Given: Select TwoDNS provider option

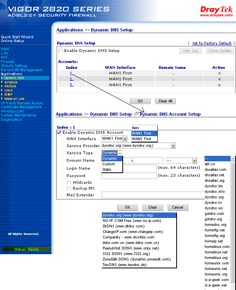Looking at the screenshot, I should pyautogui.click(x=139, y=265).
